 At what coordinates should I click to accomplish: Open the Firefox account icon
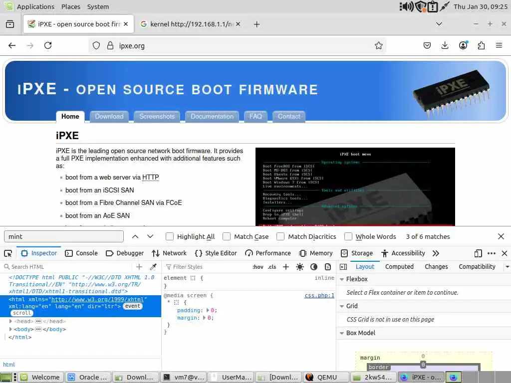[x=463, y=45]
